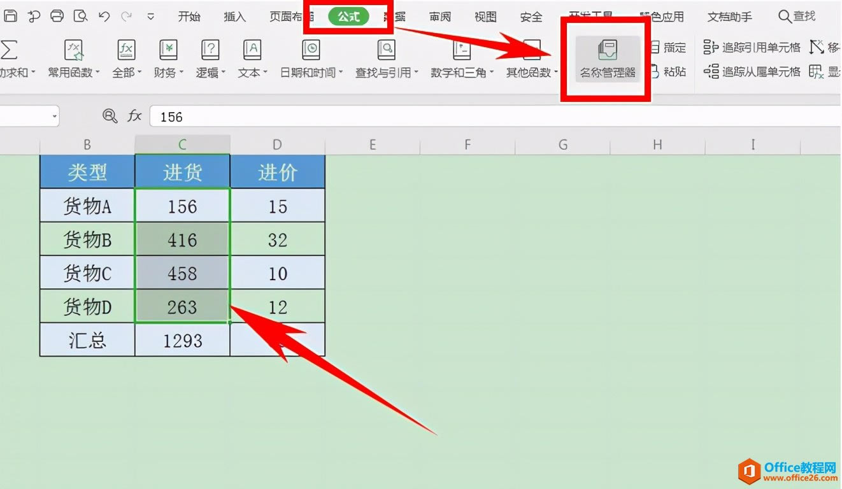Select the 货物A cell
The image size is (842, 489).
(x=87, y=205)
